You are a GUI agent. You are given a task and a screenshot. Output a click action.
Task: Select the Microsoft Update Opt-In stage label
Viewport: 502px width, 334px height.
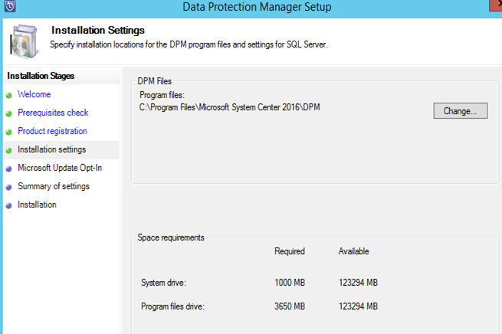[59, 169]
